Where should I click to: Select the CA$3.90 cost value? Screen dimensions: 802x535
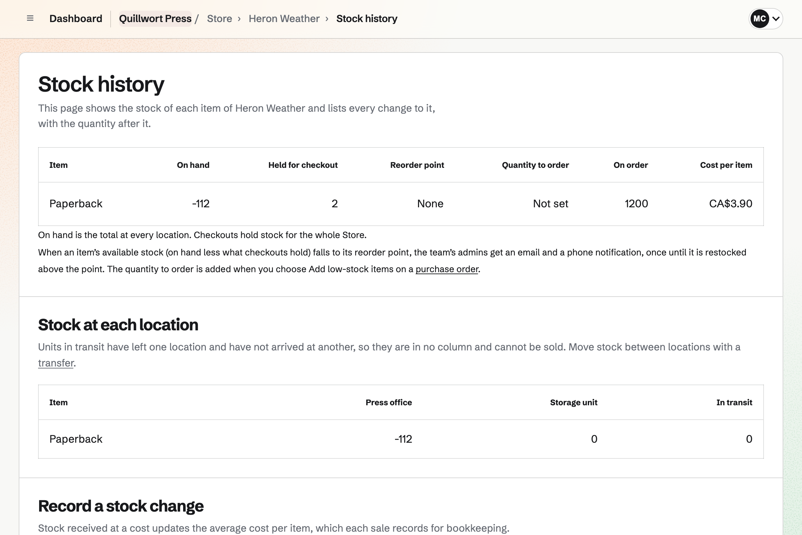point(730,204)
